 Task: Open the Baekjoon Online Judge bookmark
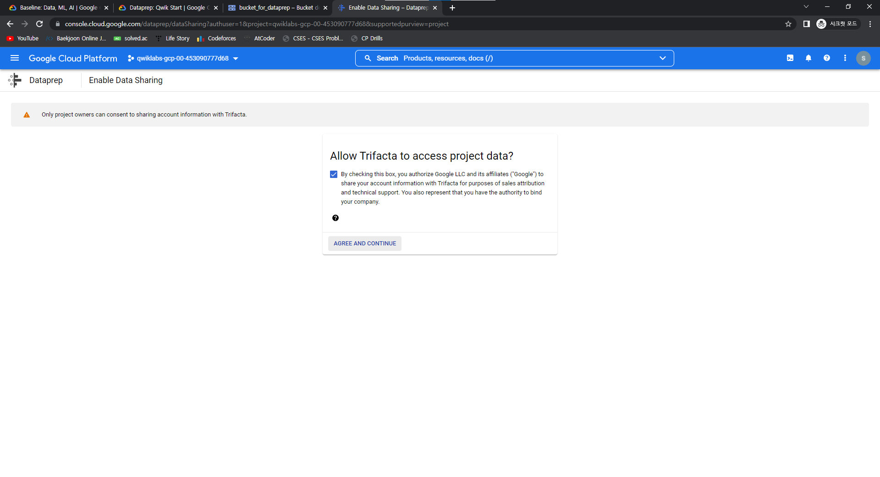76,39
